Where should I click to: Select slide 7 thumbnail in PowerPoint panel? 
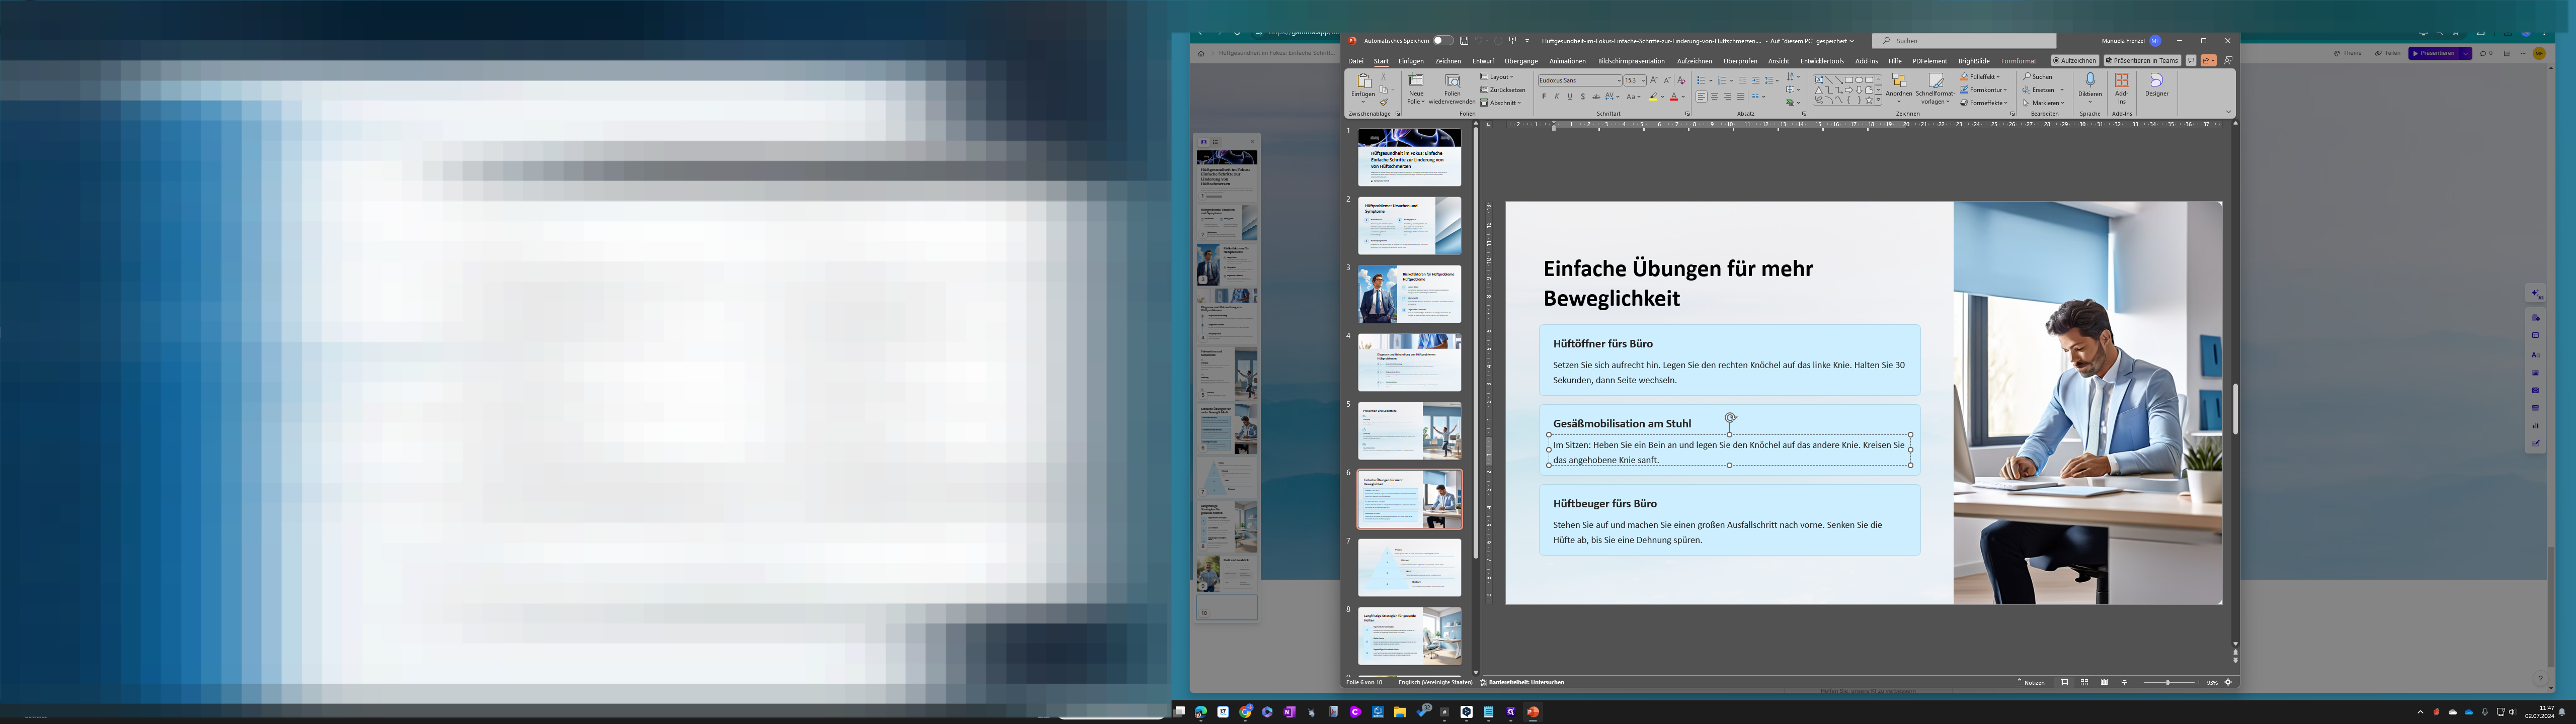tap(1409, 568)
